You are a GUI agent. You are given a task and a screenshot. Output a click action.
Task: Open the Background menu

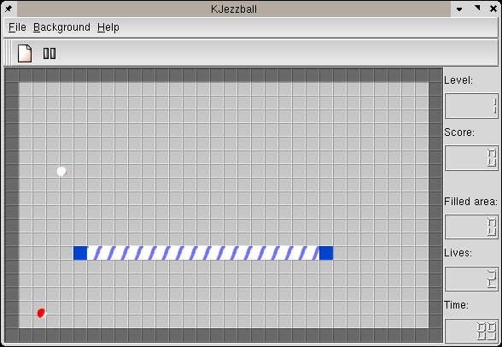(x=61, y=27)
